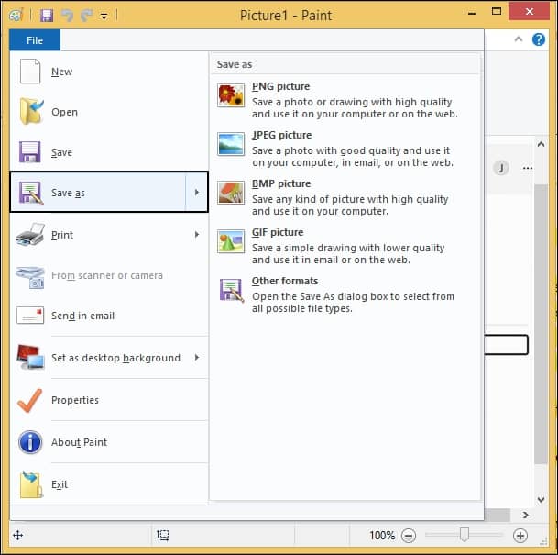Click the round J avatar button
Image resolution: width=558 pixels, height=555 pixels.
click(501, 168)
